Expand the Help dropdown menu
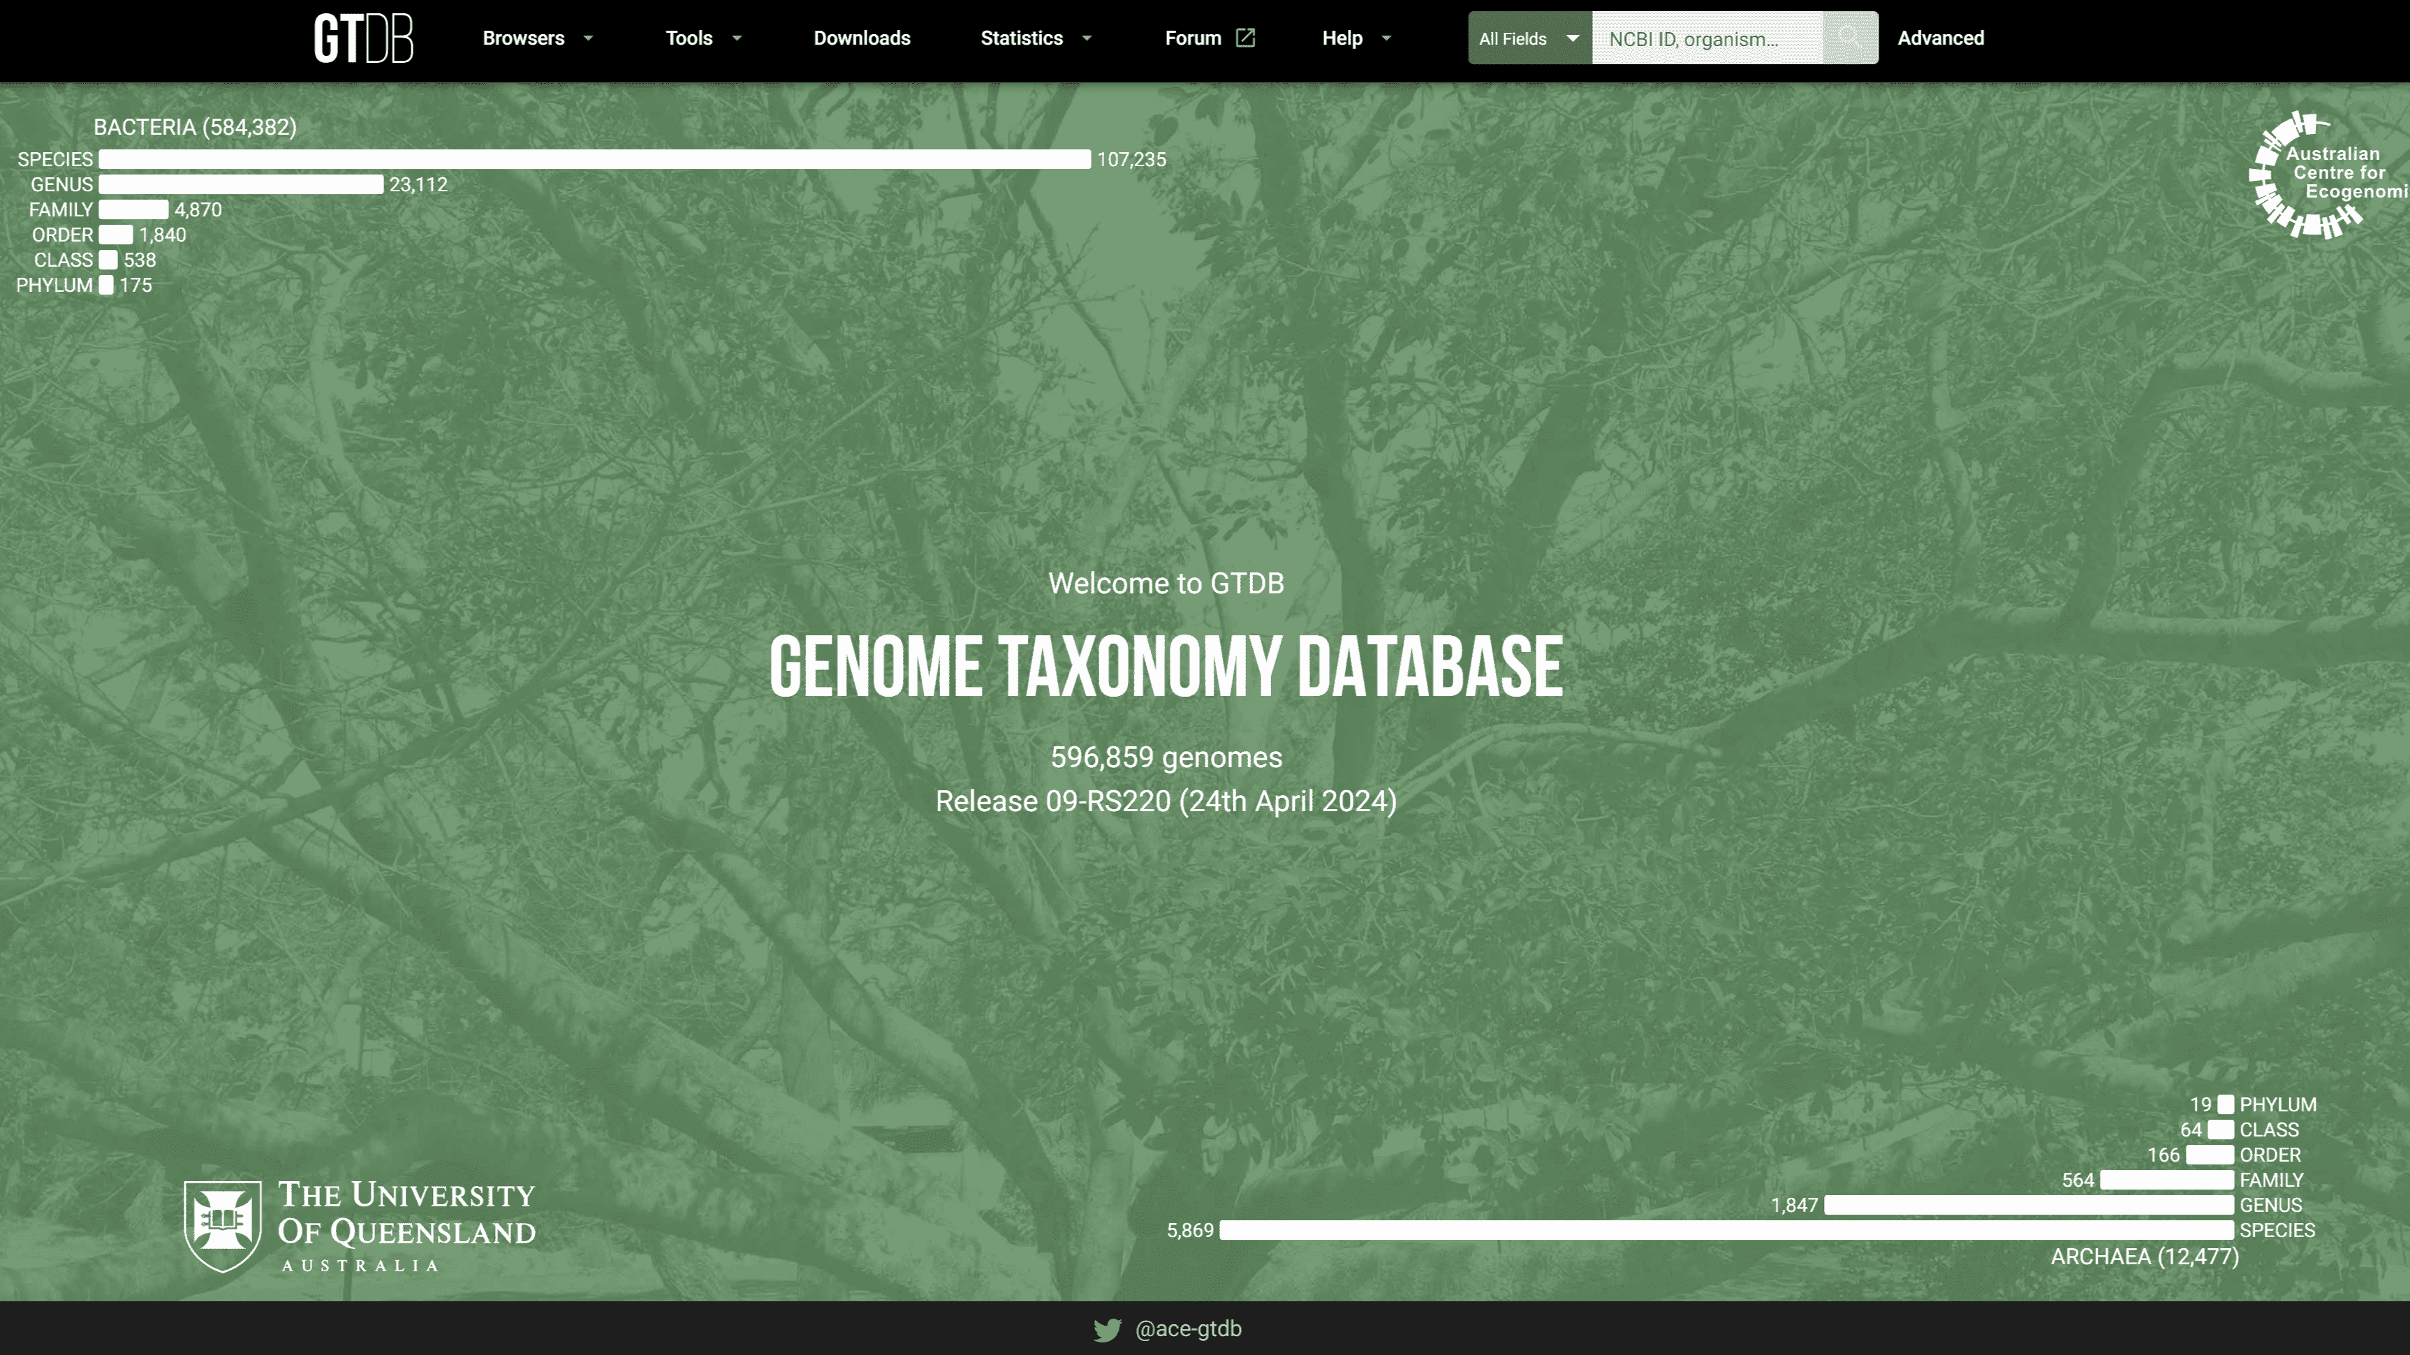Image resolution: width=2410 pixels, height=1355 pixels. click(1357, 38)
